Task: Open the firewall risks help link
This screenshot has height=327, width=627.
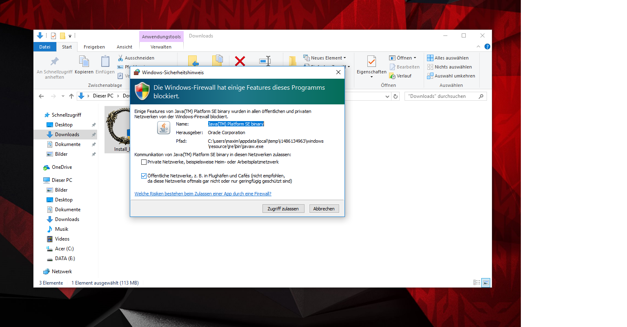Action: click(x=203, y=194)
